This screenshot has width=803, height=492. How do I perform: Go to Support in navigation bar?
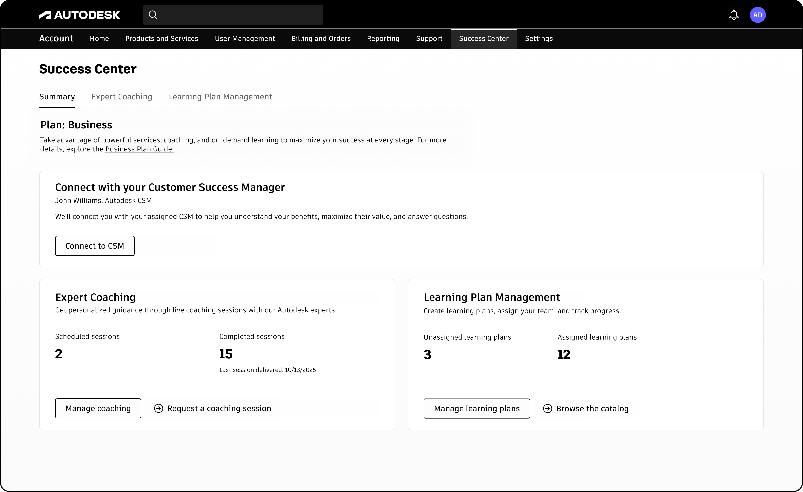(429, 39)
